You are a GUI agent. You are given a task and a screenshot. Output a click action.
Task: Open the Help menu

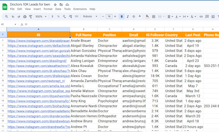[92, 9]
